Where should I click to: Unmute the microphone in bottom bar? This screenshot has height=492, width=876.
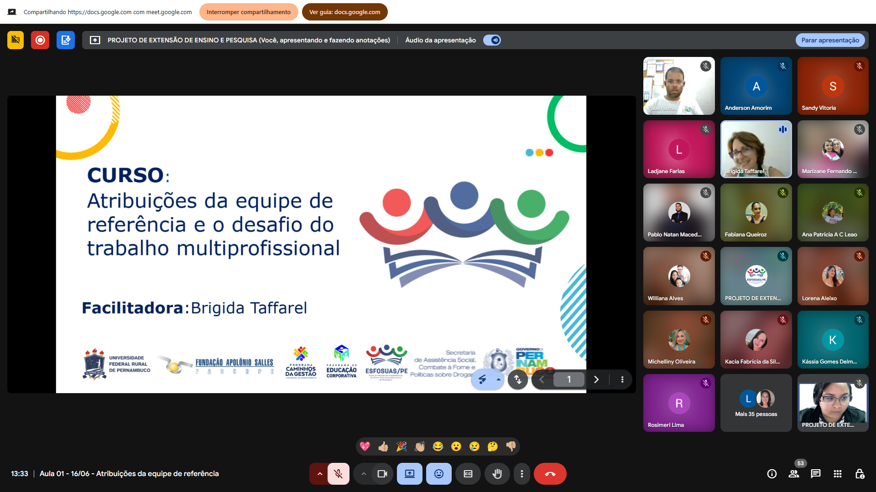pos(338,474)
